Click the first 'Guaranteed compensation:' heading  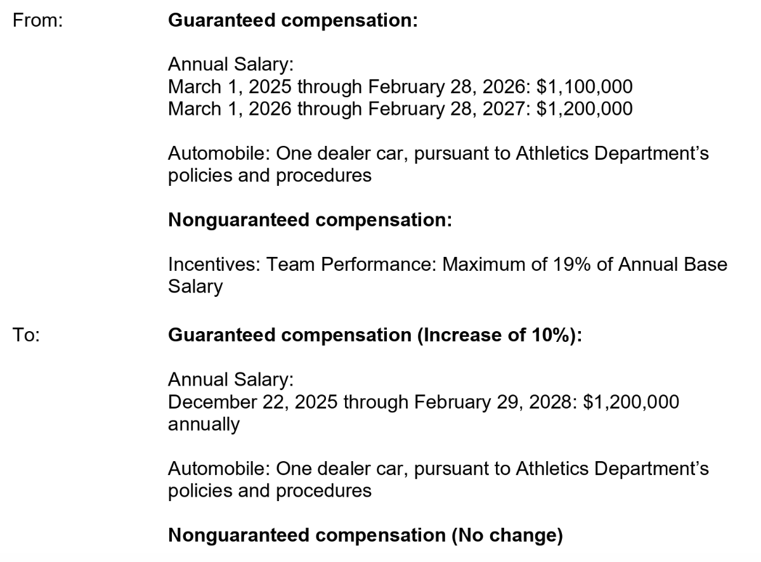click(x=293, y=20)
